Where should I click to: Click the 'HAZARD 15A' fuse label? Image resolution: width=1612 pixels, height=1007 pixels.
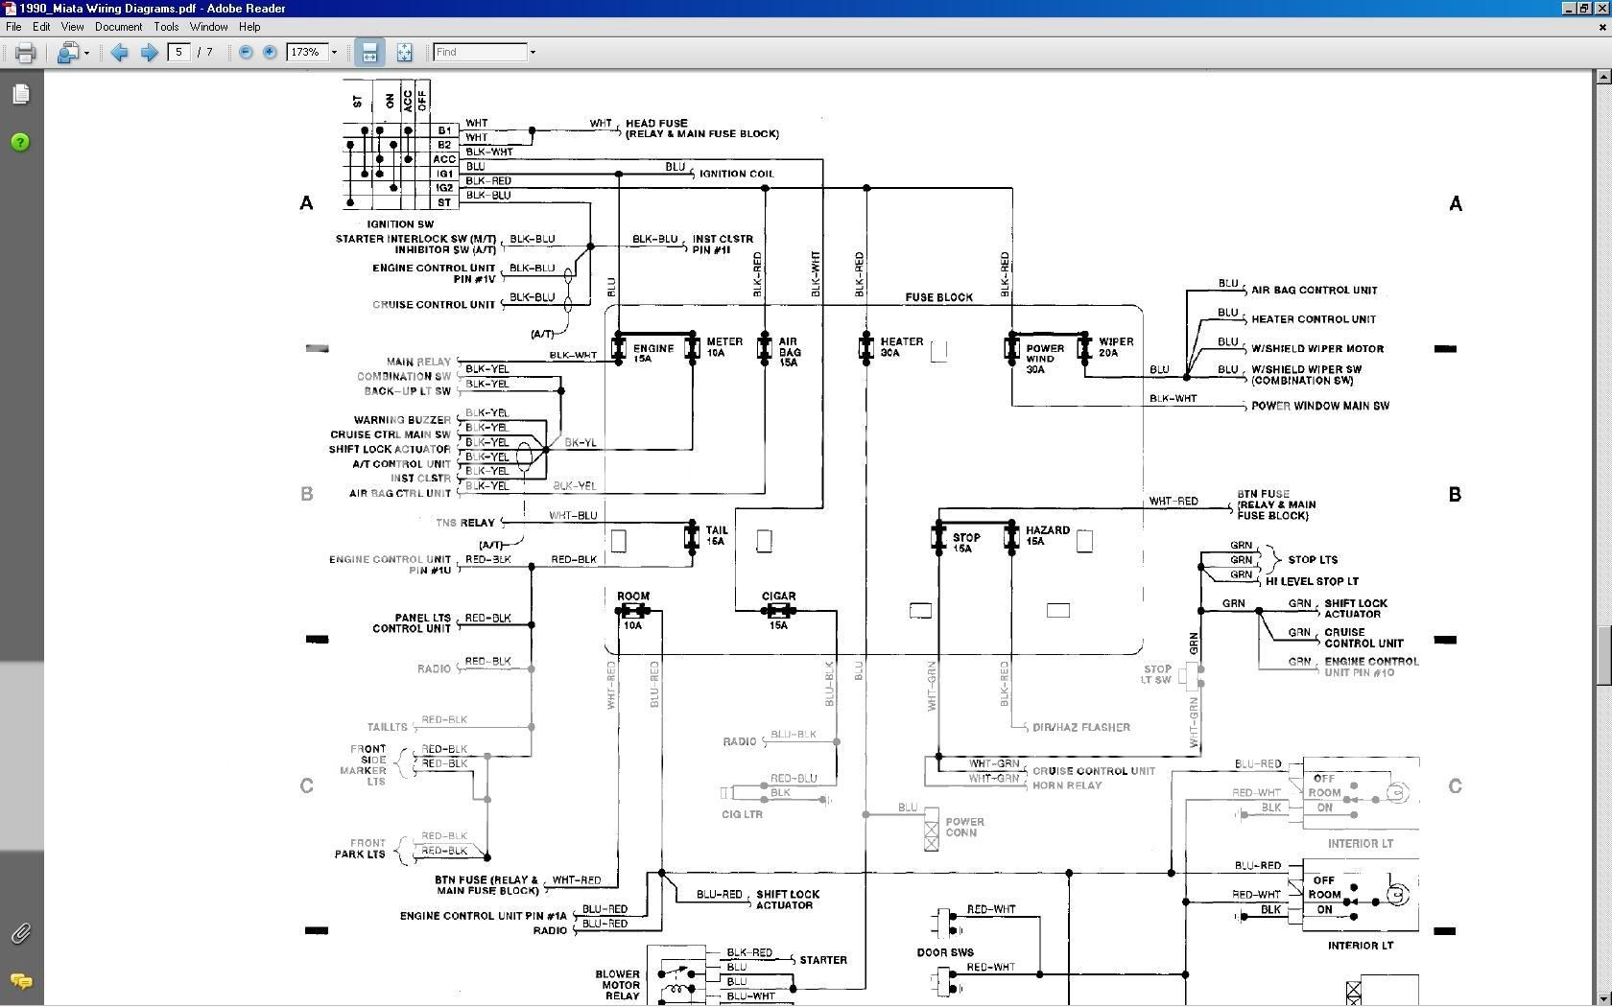click(1047, 535)
